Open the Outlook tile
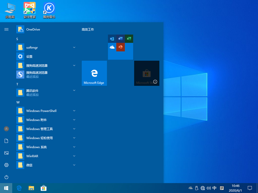Screen dimensions: 258x193 112,38
